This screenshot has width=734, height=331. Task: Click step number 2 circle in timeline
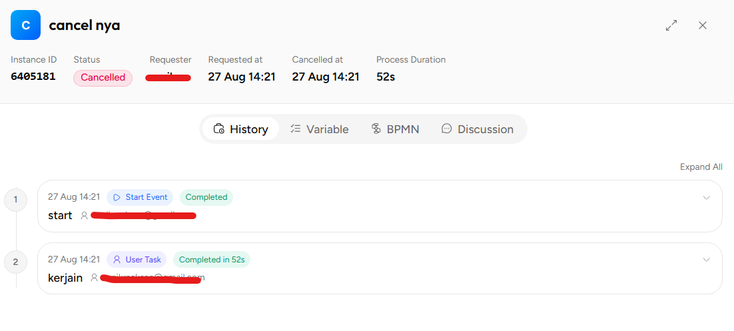(x=15, y=262)
